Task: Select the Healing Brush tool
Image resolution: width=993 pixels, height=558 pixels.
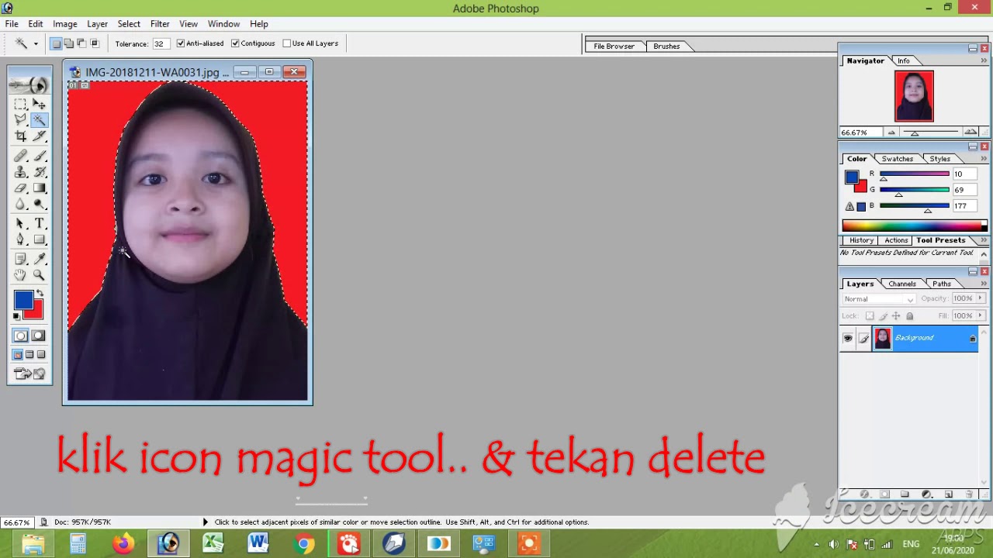Action: pyautogui.click(x=20, y=156)
